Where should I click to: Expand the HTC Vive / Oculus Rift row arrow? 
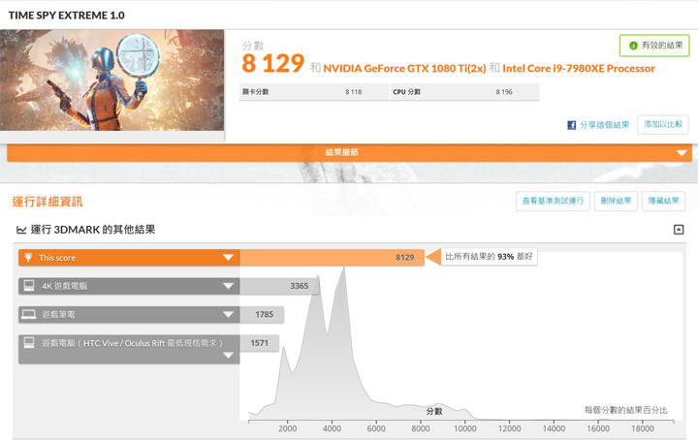(228, 355)
